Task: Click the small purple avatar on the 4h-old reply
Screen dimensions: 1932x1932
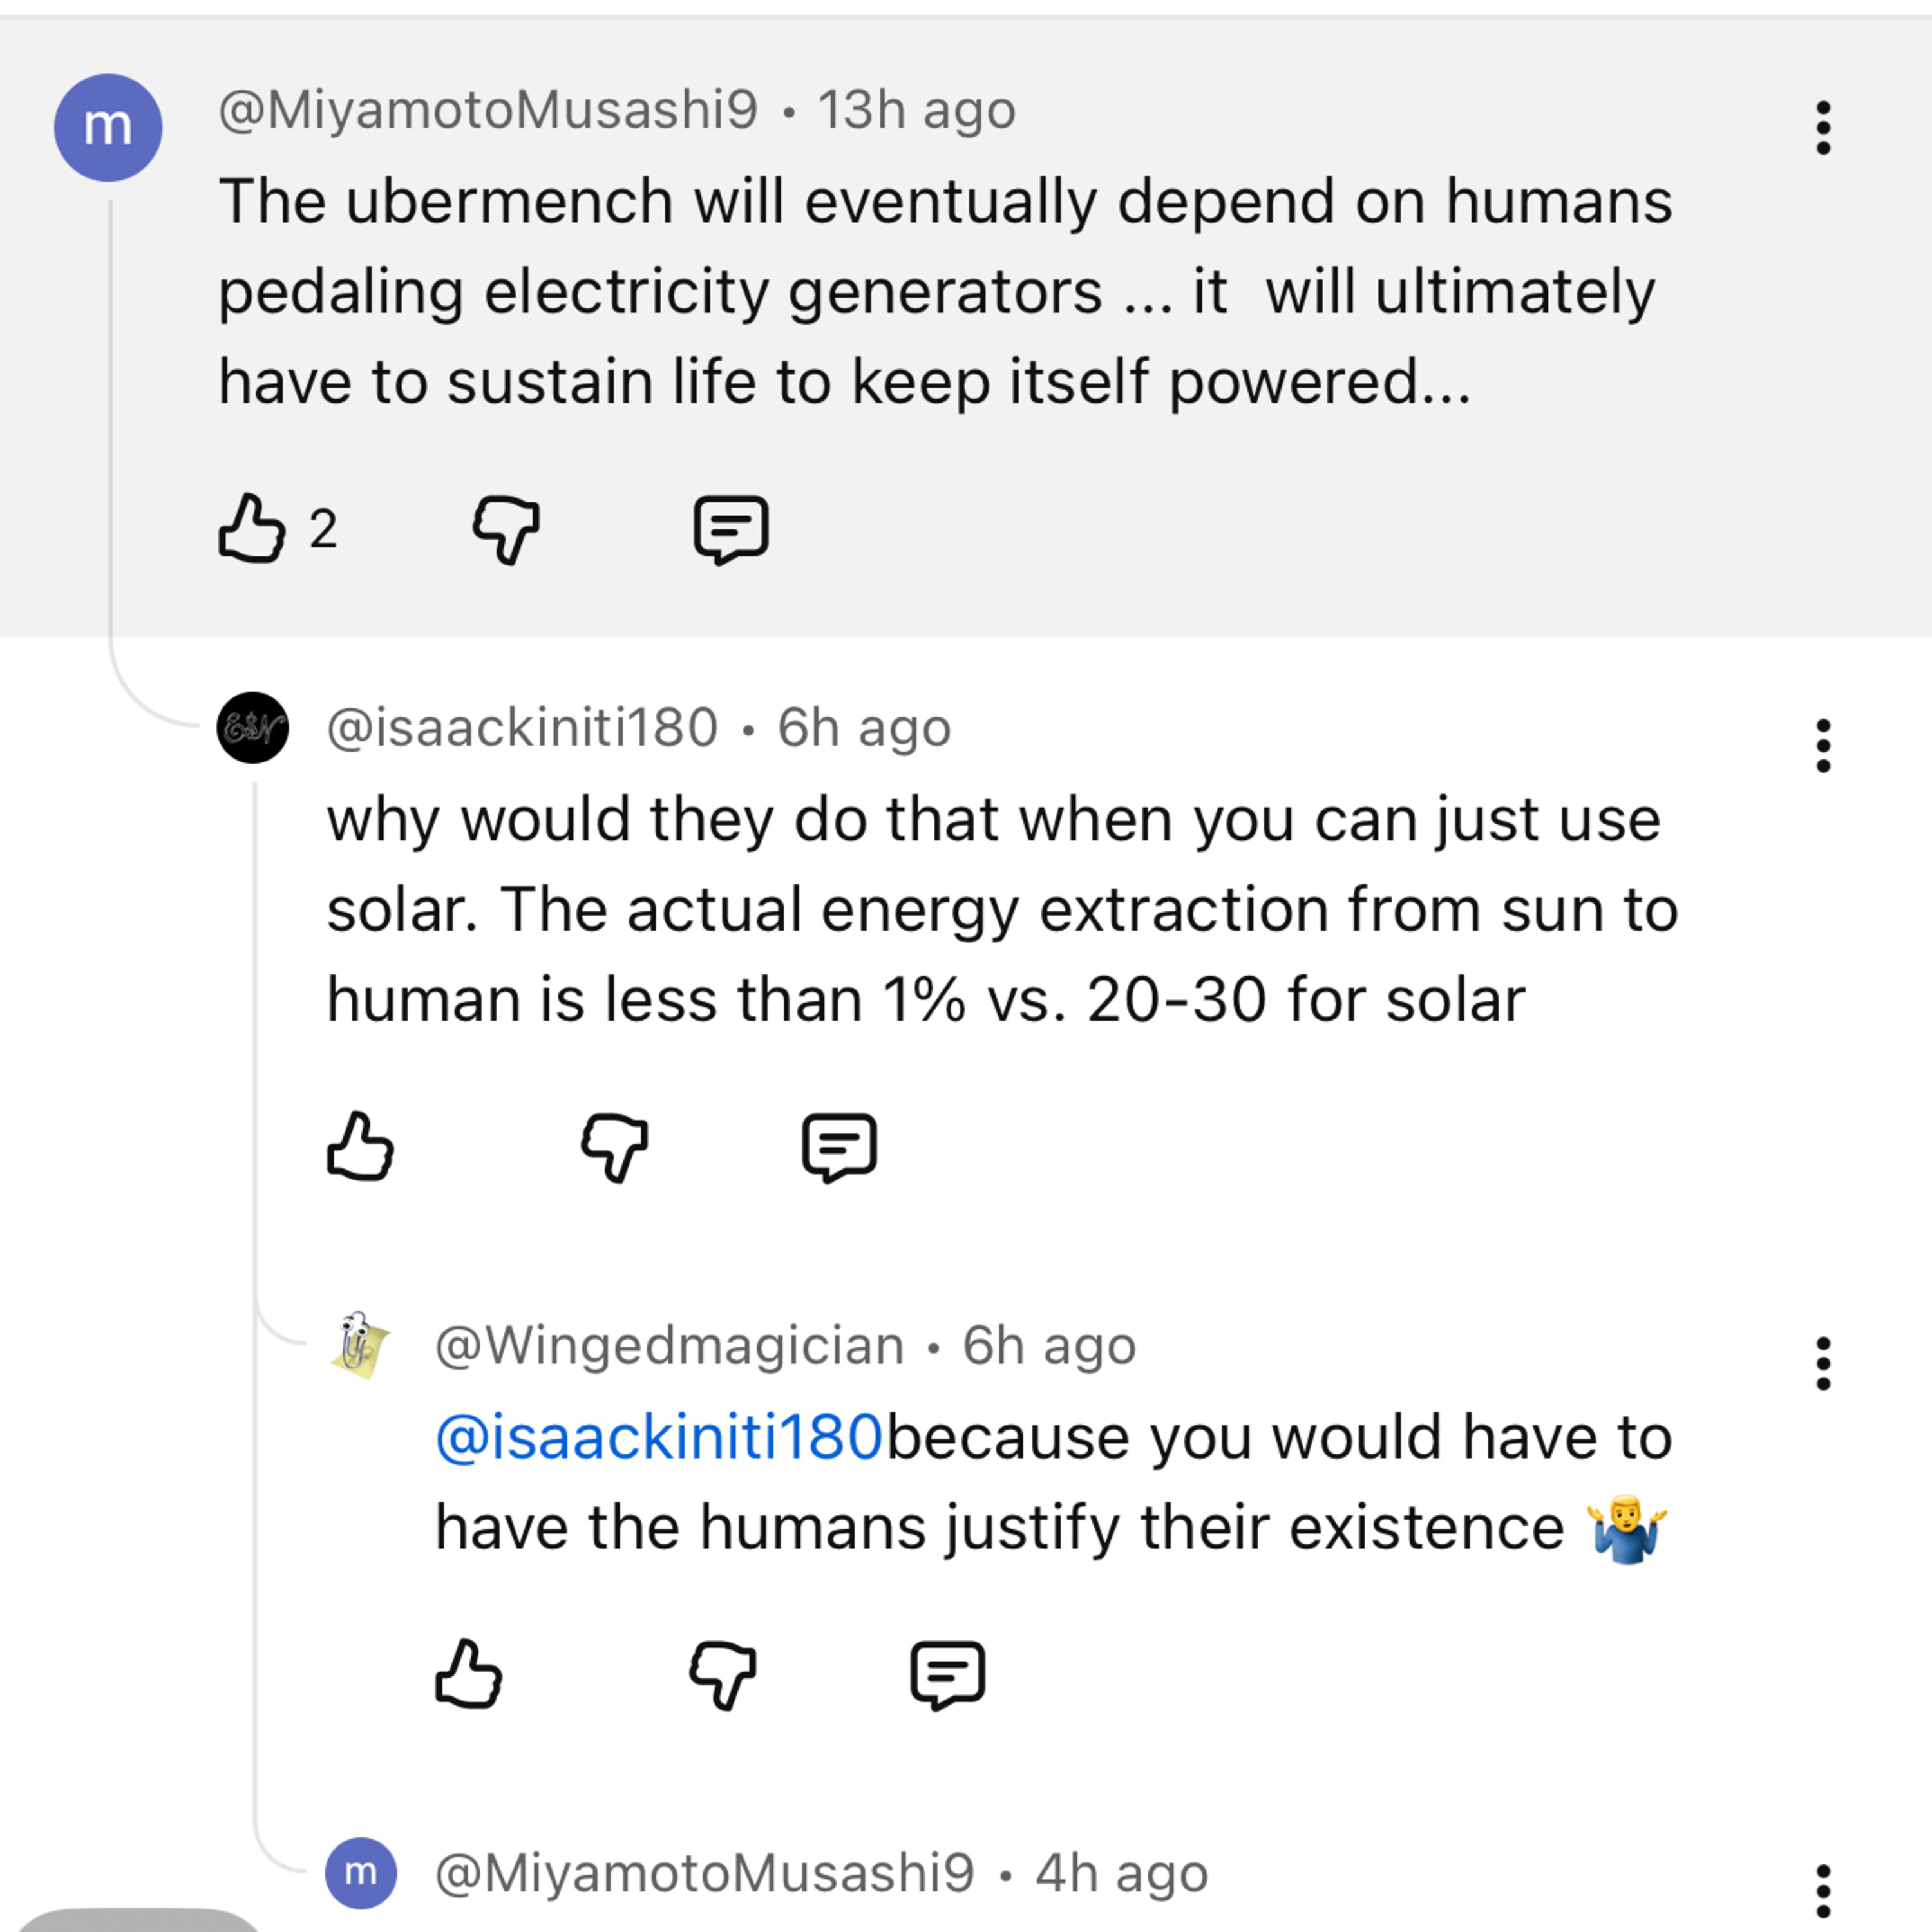Action: tap(361, 1873)
